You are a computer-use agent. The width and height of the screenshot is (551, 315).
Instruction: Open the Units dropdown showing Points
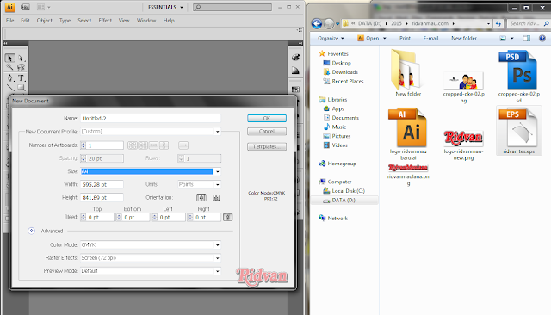click(x=199, y=184)
